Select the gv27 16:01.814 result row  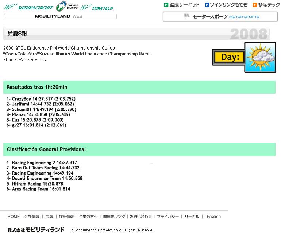[36, 125]
